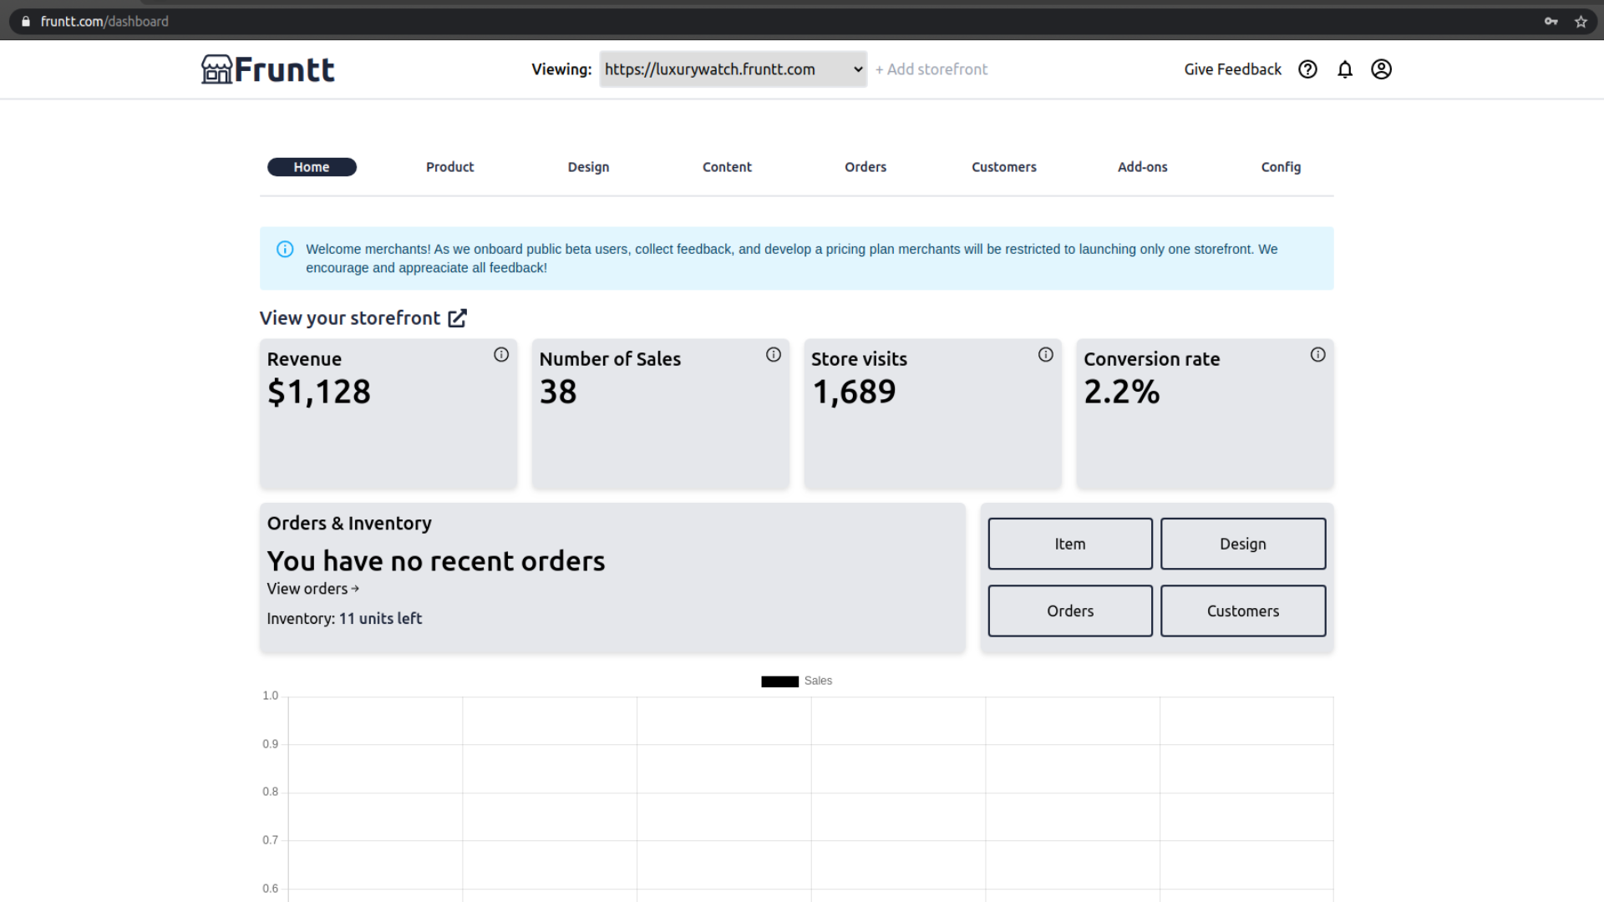Click the browser bookmark star icon
Image resolution: width=1604 pixels, height=902 pixels.
pyautogui.click(x=1581, y=22)
